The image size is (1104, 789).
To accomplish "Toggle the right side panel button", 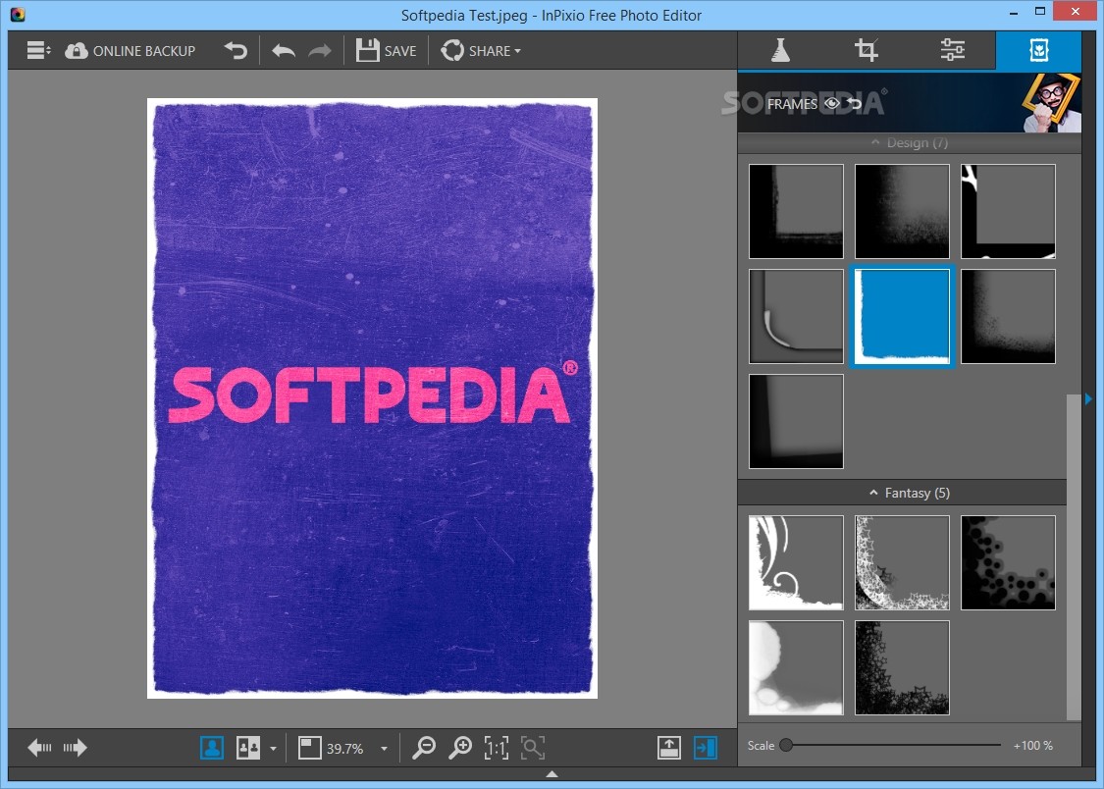I will click(705, 747).
